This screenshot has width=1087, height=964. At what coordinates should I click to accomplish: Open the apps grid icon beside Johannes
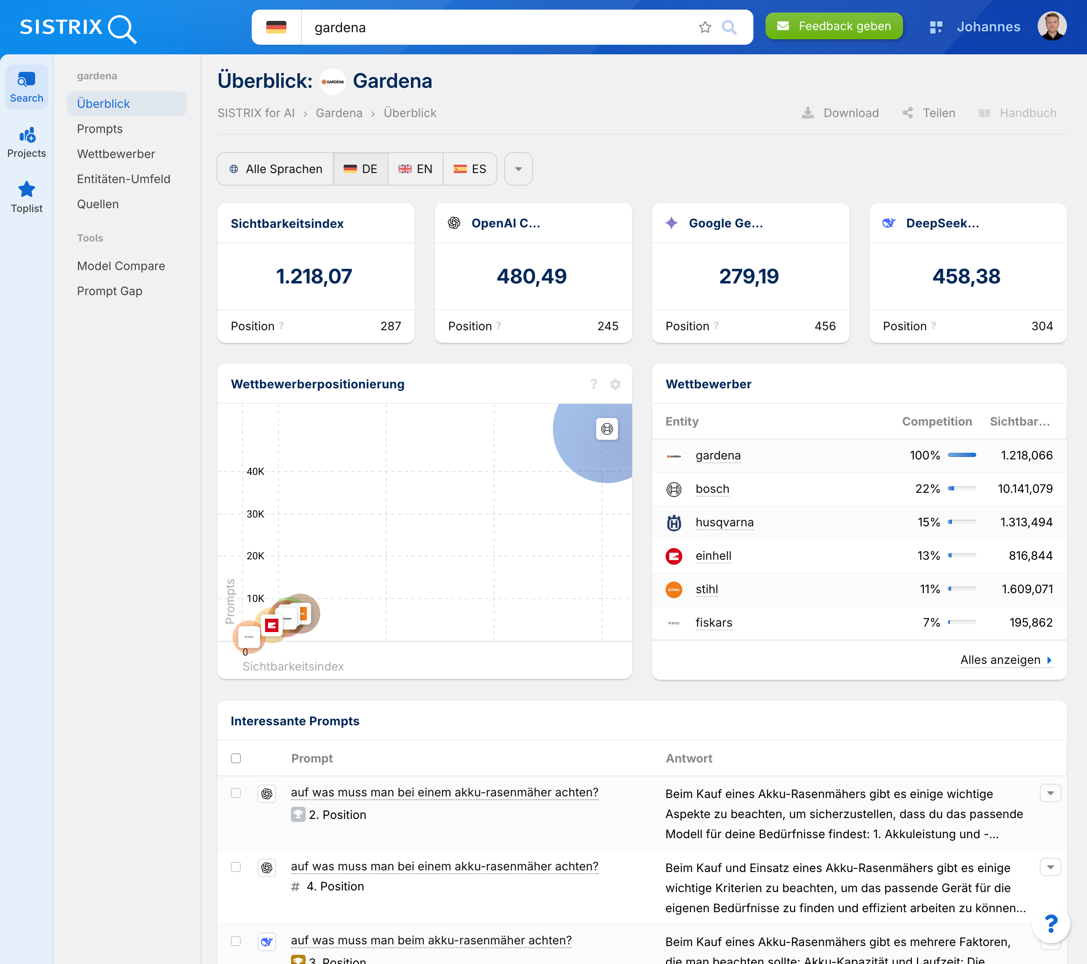(935, 27)
